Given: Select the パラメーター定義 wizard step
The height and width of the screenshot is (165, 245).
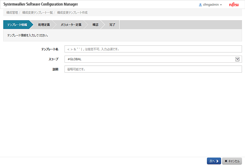Looking at the screenshot, I should [x=71, y=25].
